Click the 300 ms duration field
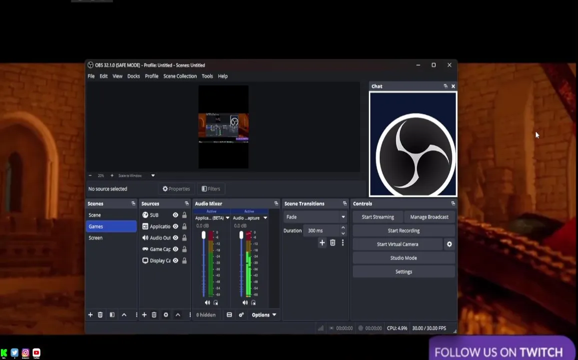This screenshot has height=360, width=578. coord(321,230)
